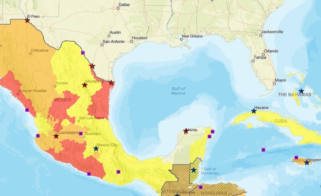
Task: Click the red star marker at El Paso
Action: 27,20
